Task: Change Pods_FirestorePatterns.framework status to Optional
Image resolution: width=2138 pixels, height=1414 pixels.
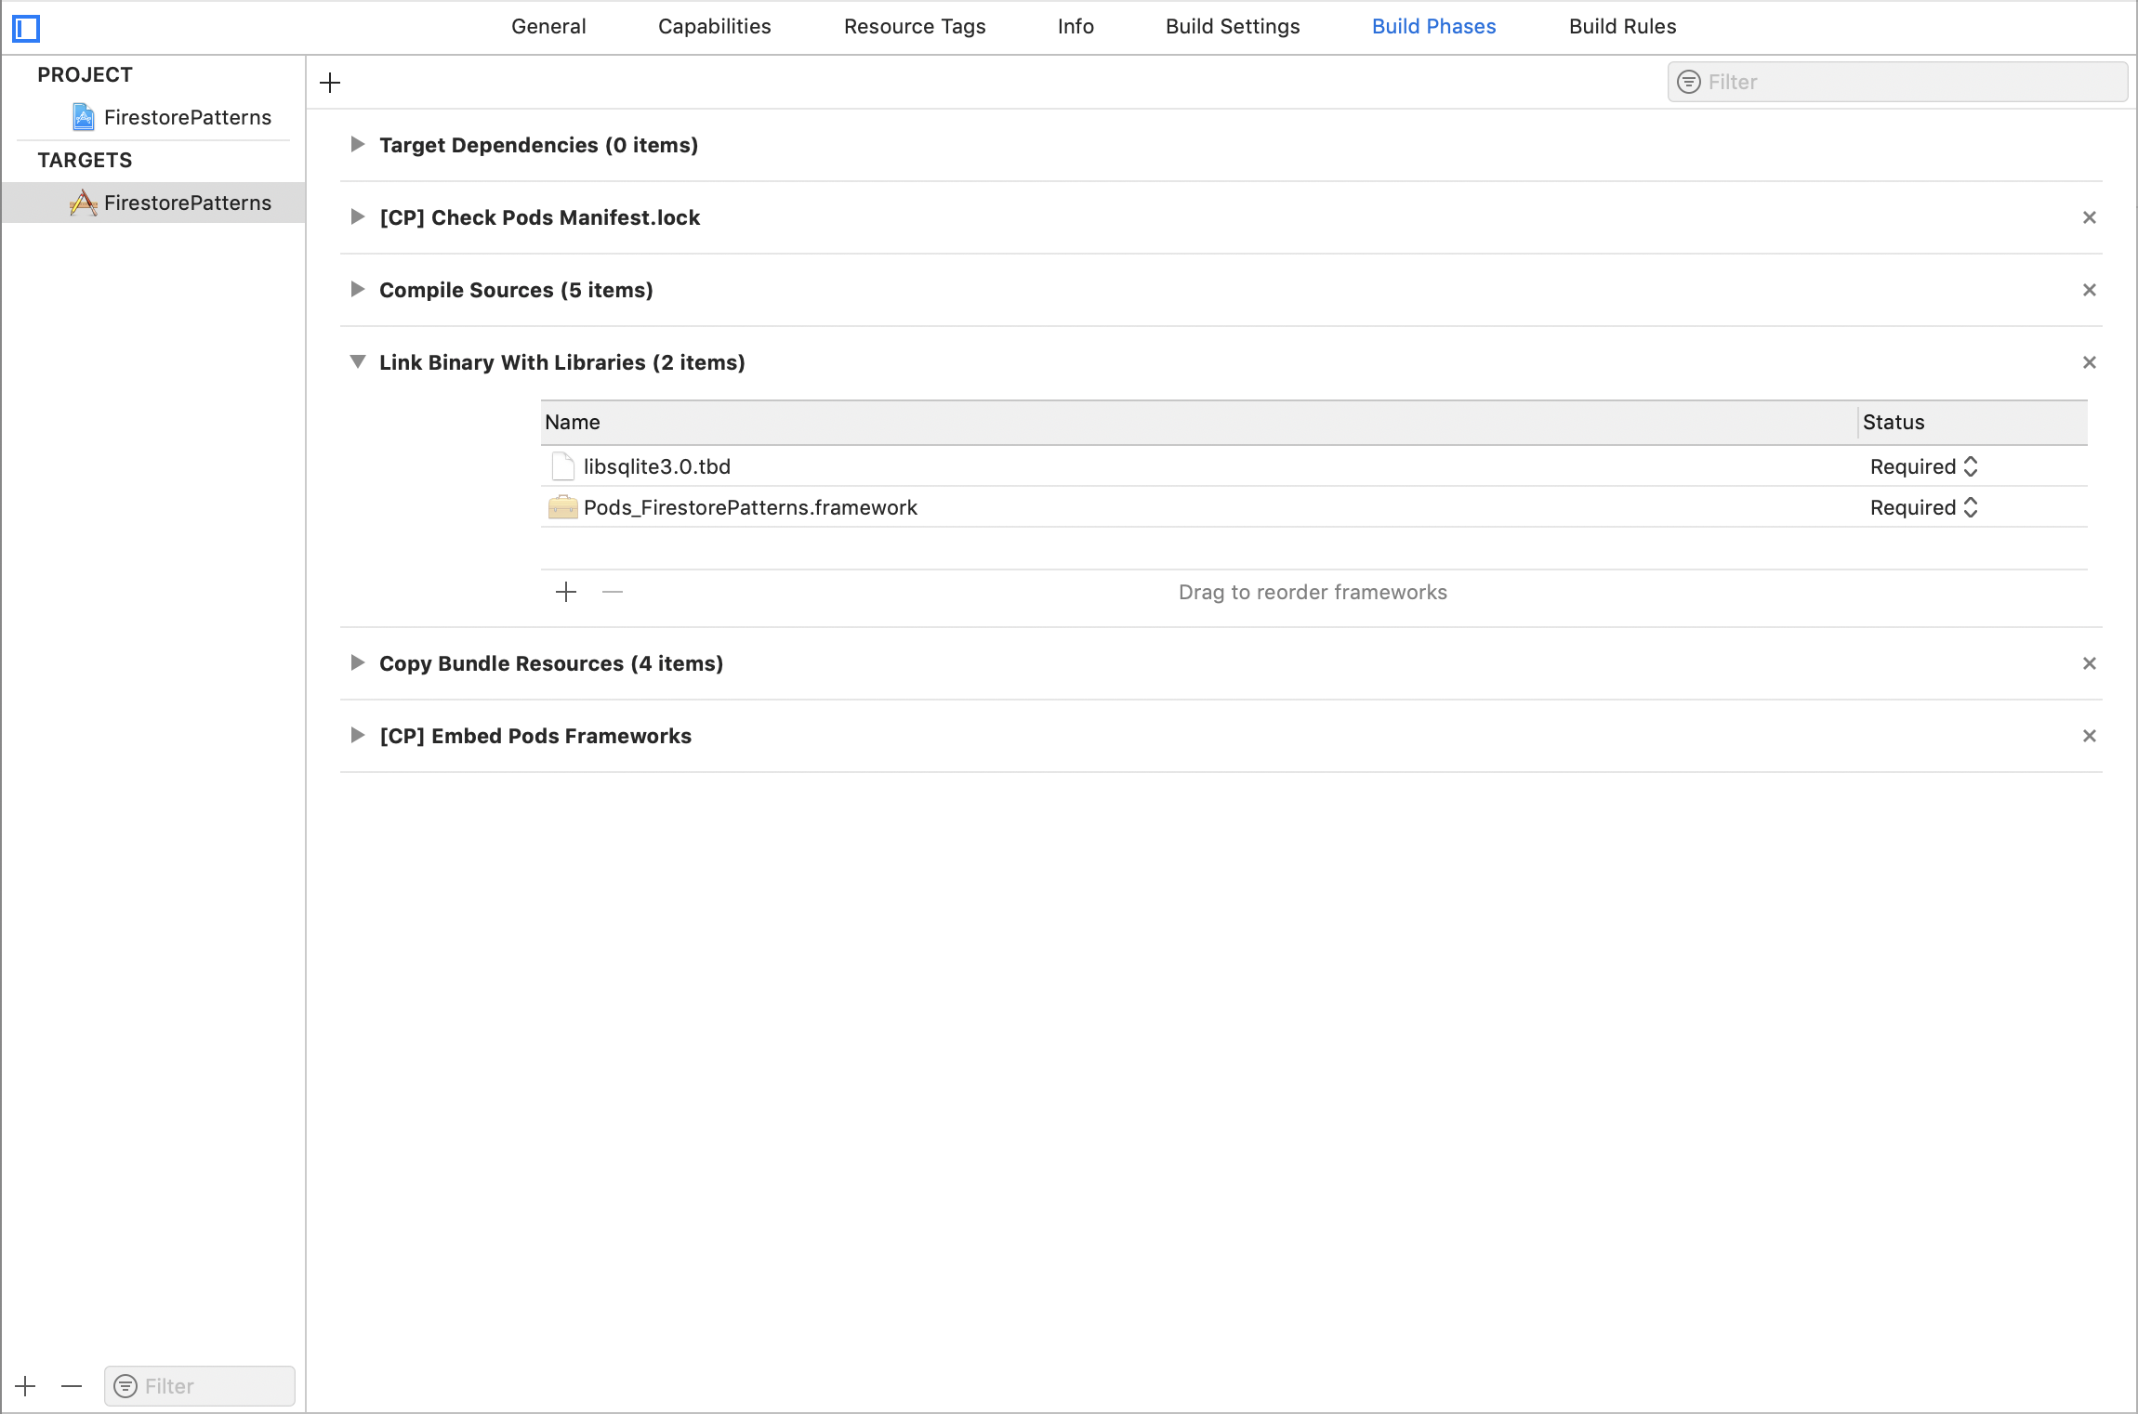Action: [x=1970, y=507]
